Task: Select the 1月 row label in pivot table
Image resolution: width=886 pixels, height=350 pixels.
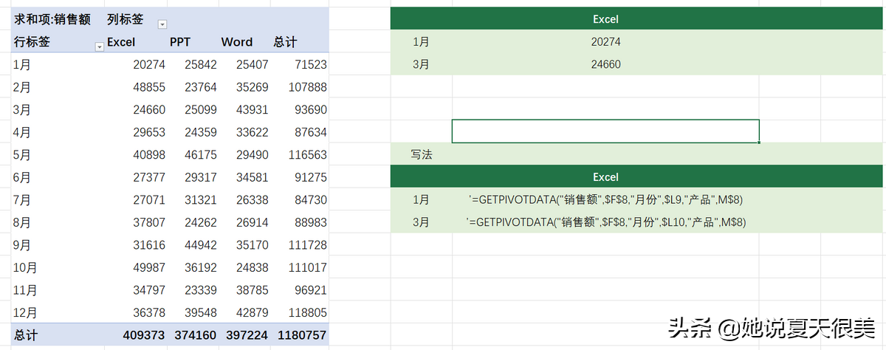Action: (22, 65)
